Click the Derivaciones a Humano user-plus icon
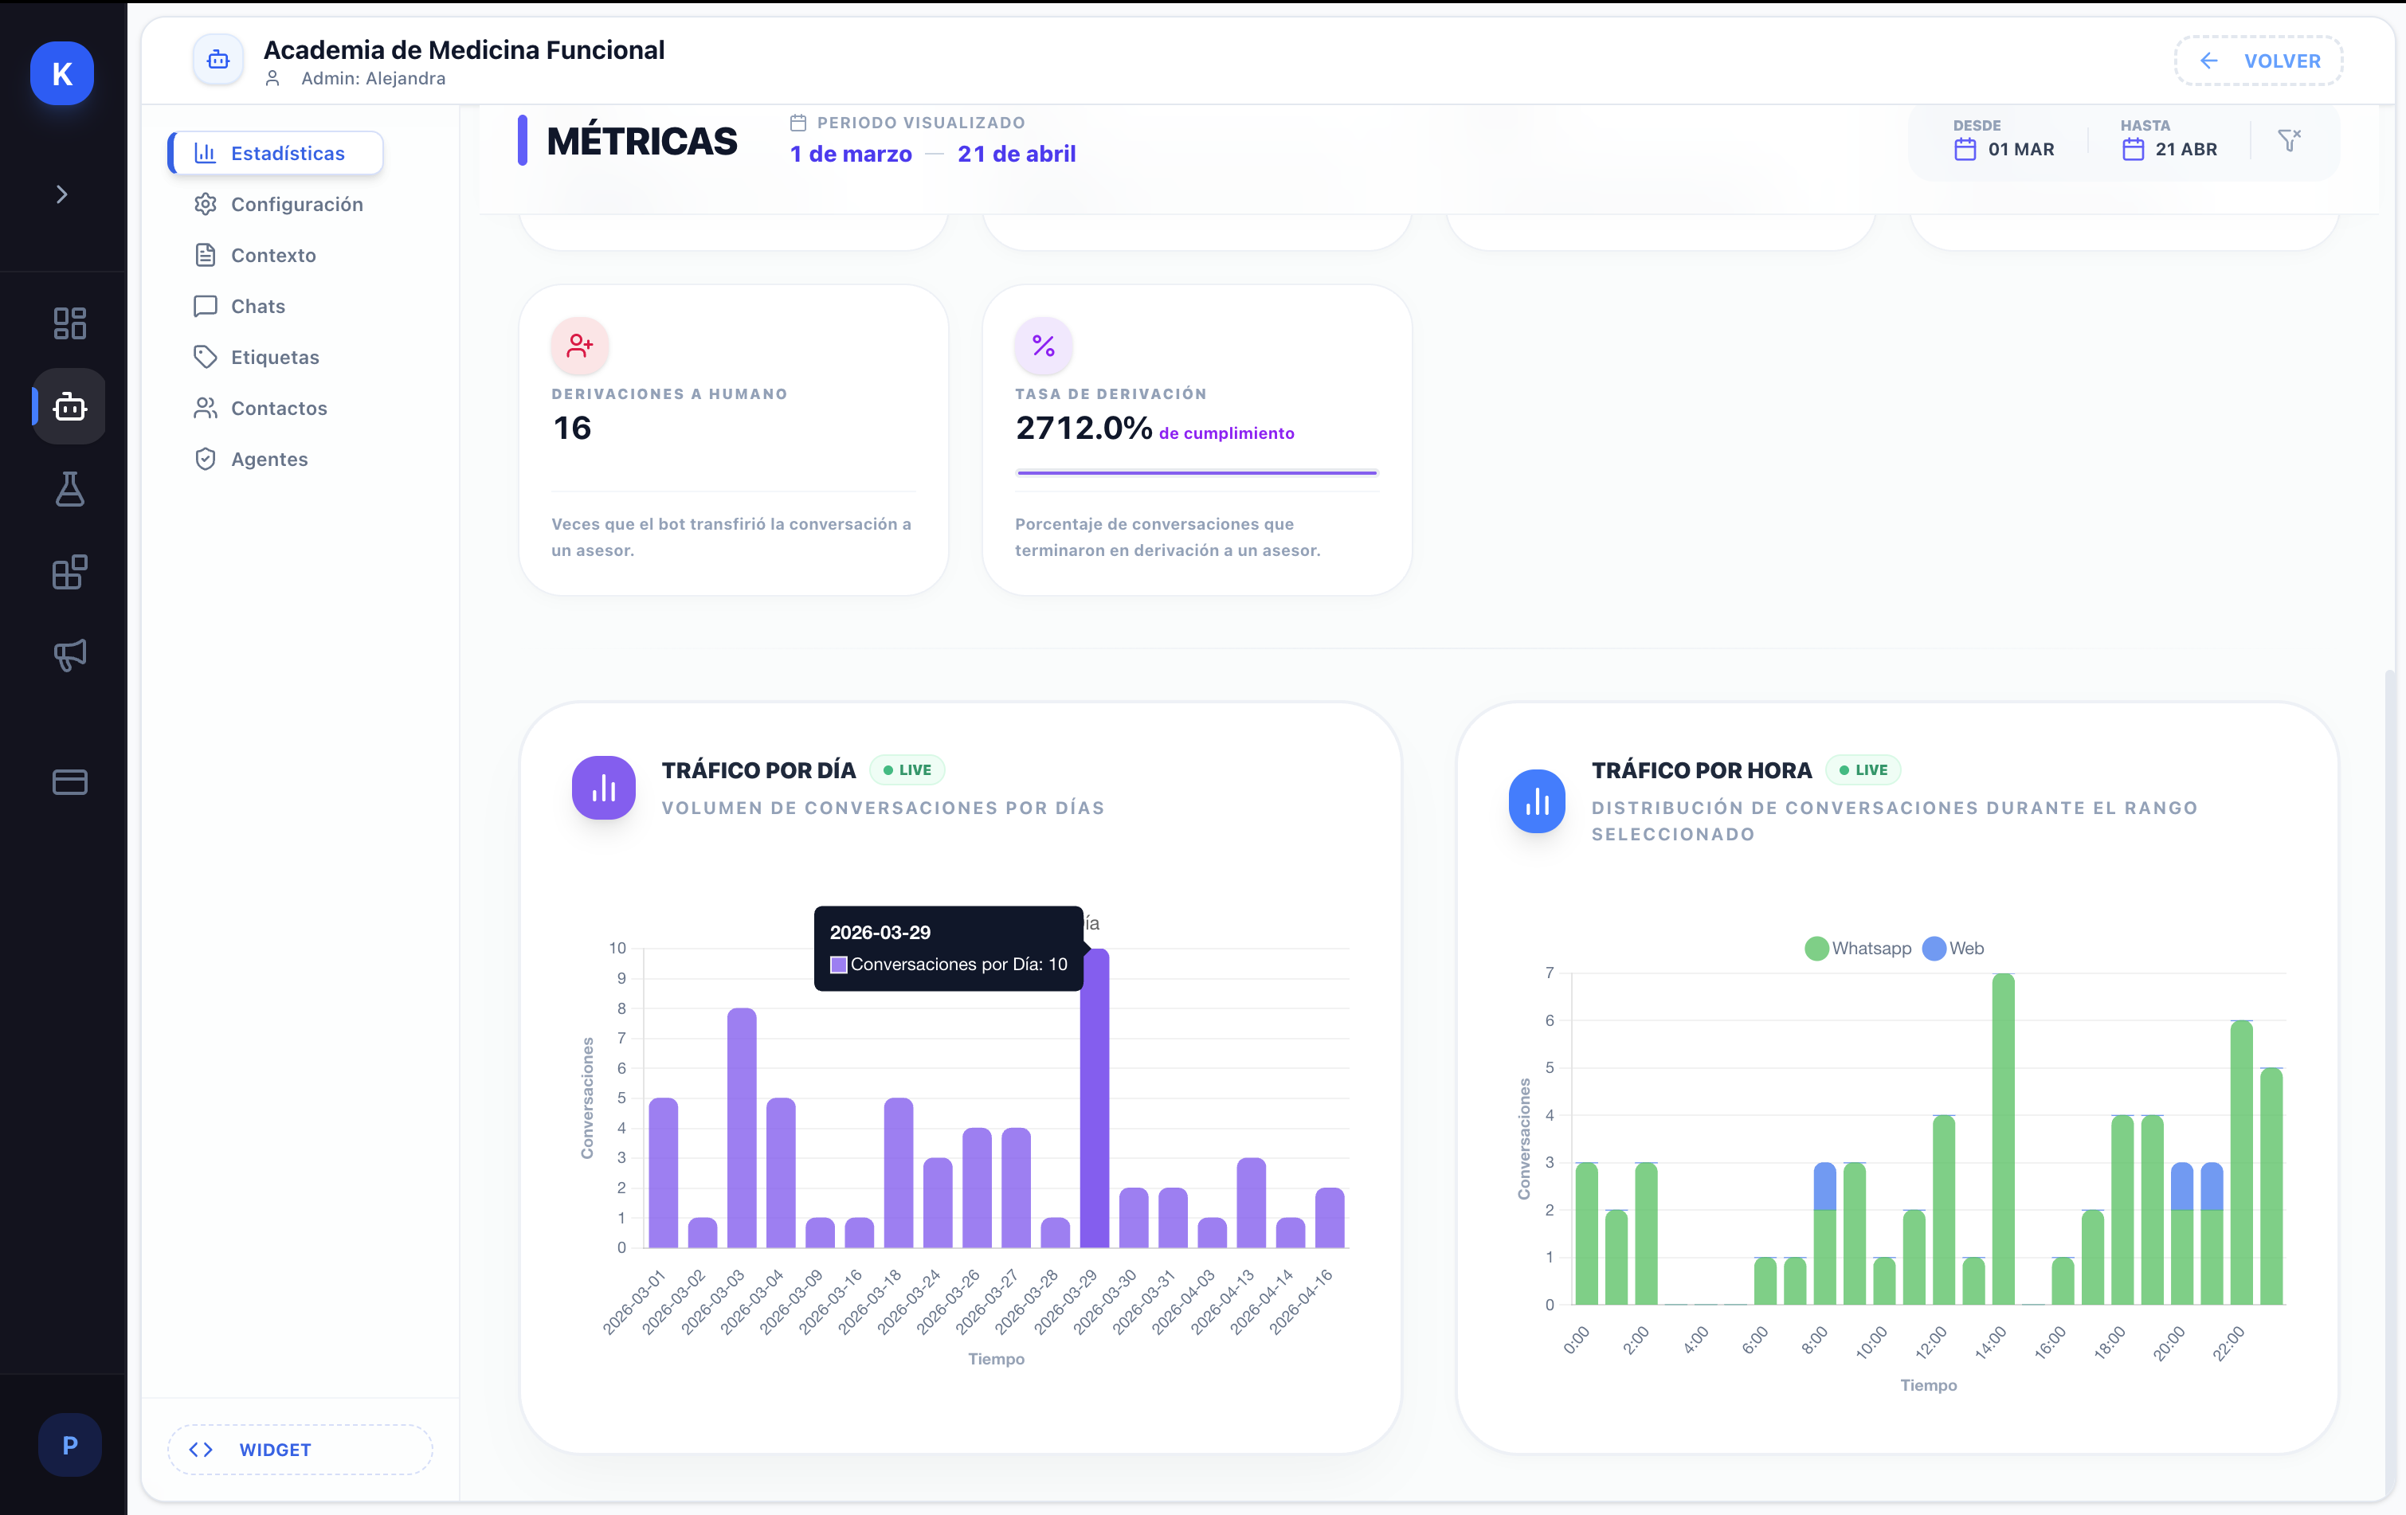Viewport: 2406px width, 1515px height. [579, 346]
